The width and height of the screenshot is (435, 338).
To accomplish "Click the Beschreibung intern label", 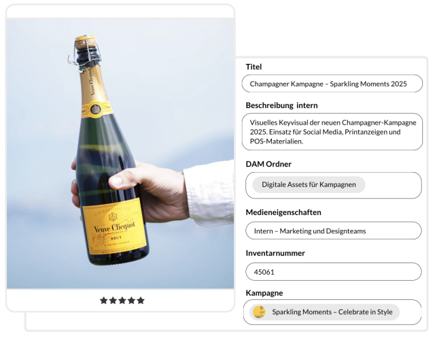I will [x=281, y=105].
